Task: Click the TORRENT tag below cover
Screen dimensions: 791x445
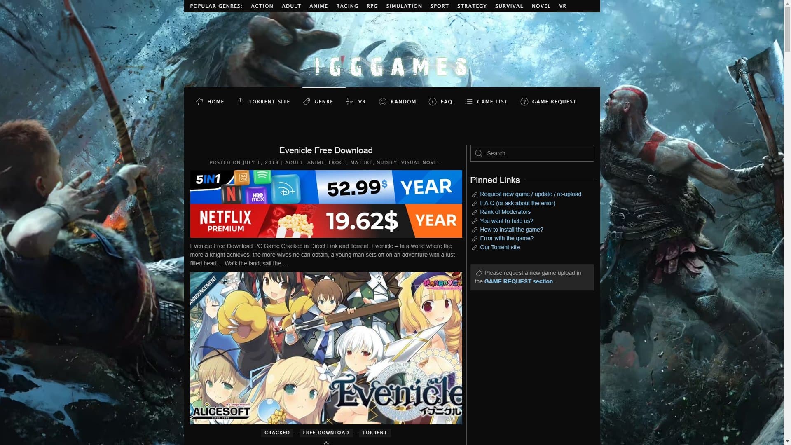Action: pyautogui.click(x=374, y=433)
